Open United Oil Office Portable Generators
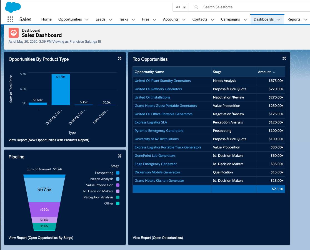This screenshot has width=310, height=250. (164, 114)
